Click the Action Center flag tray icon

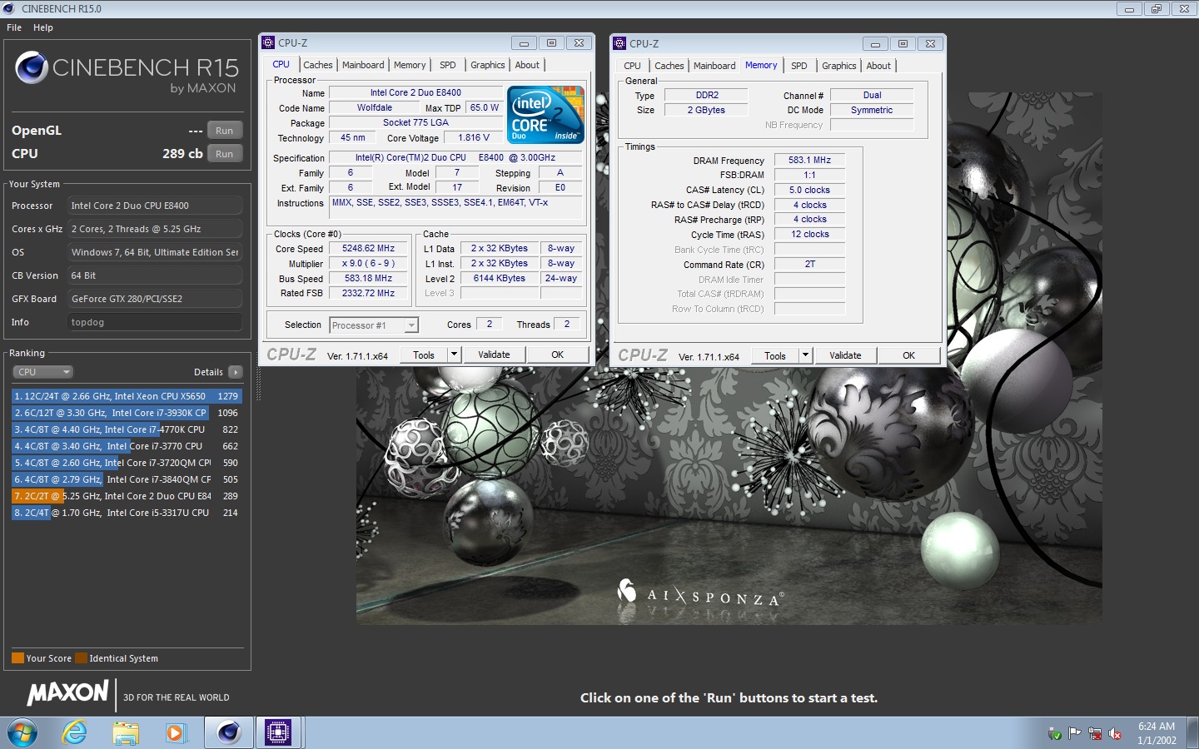(1075, 734)
